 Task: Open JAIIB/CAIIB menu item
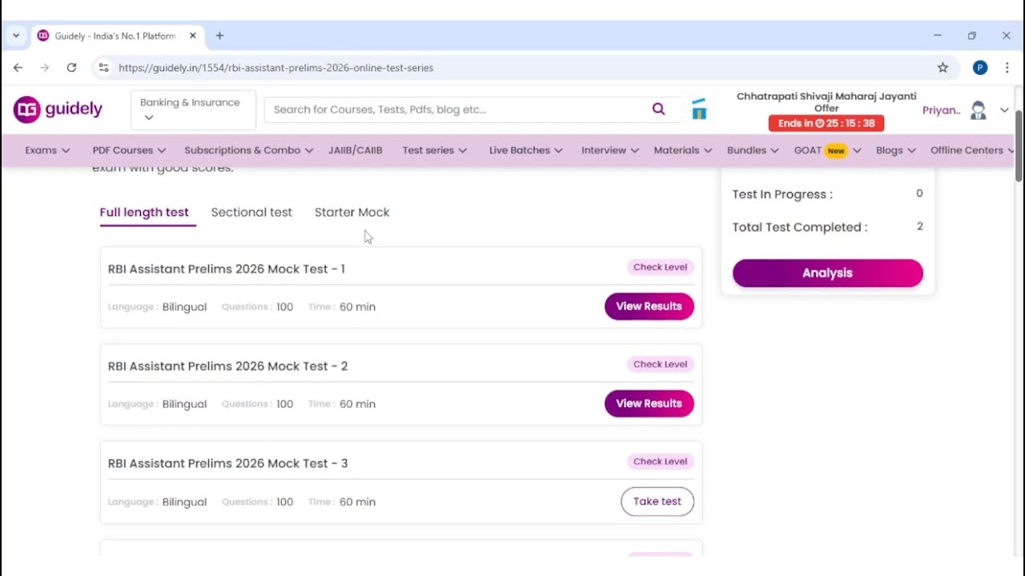[x=355, y=150]
